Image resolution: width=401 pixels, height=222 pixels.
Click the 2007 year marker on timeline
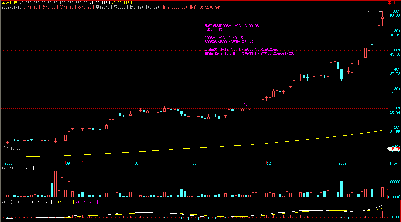click(342, 163)
